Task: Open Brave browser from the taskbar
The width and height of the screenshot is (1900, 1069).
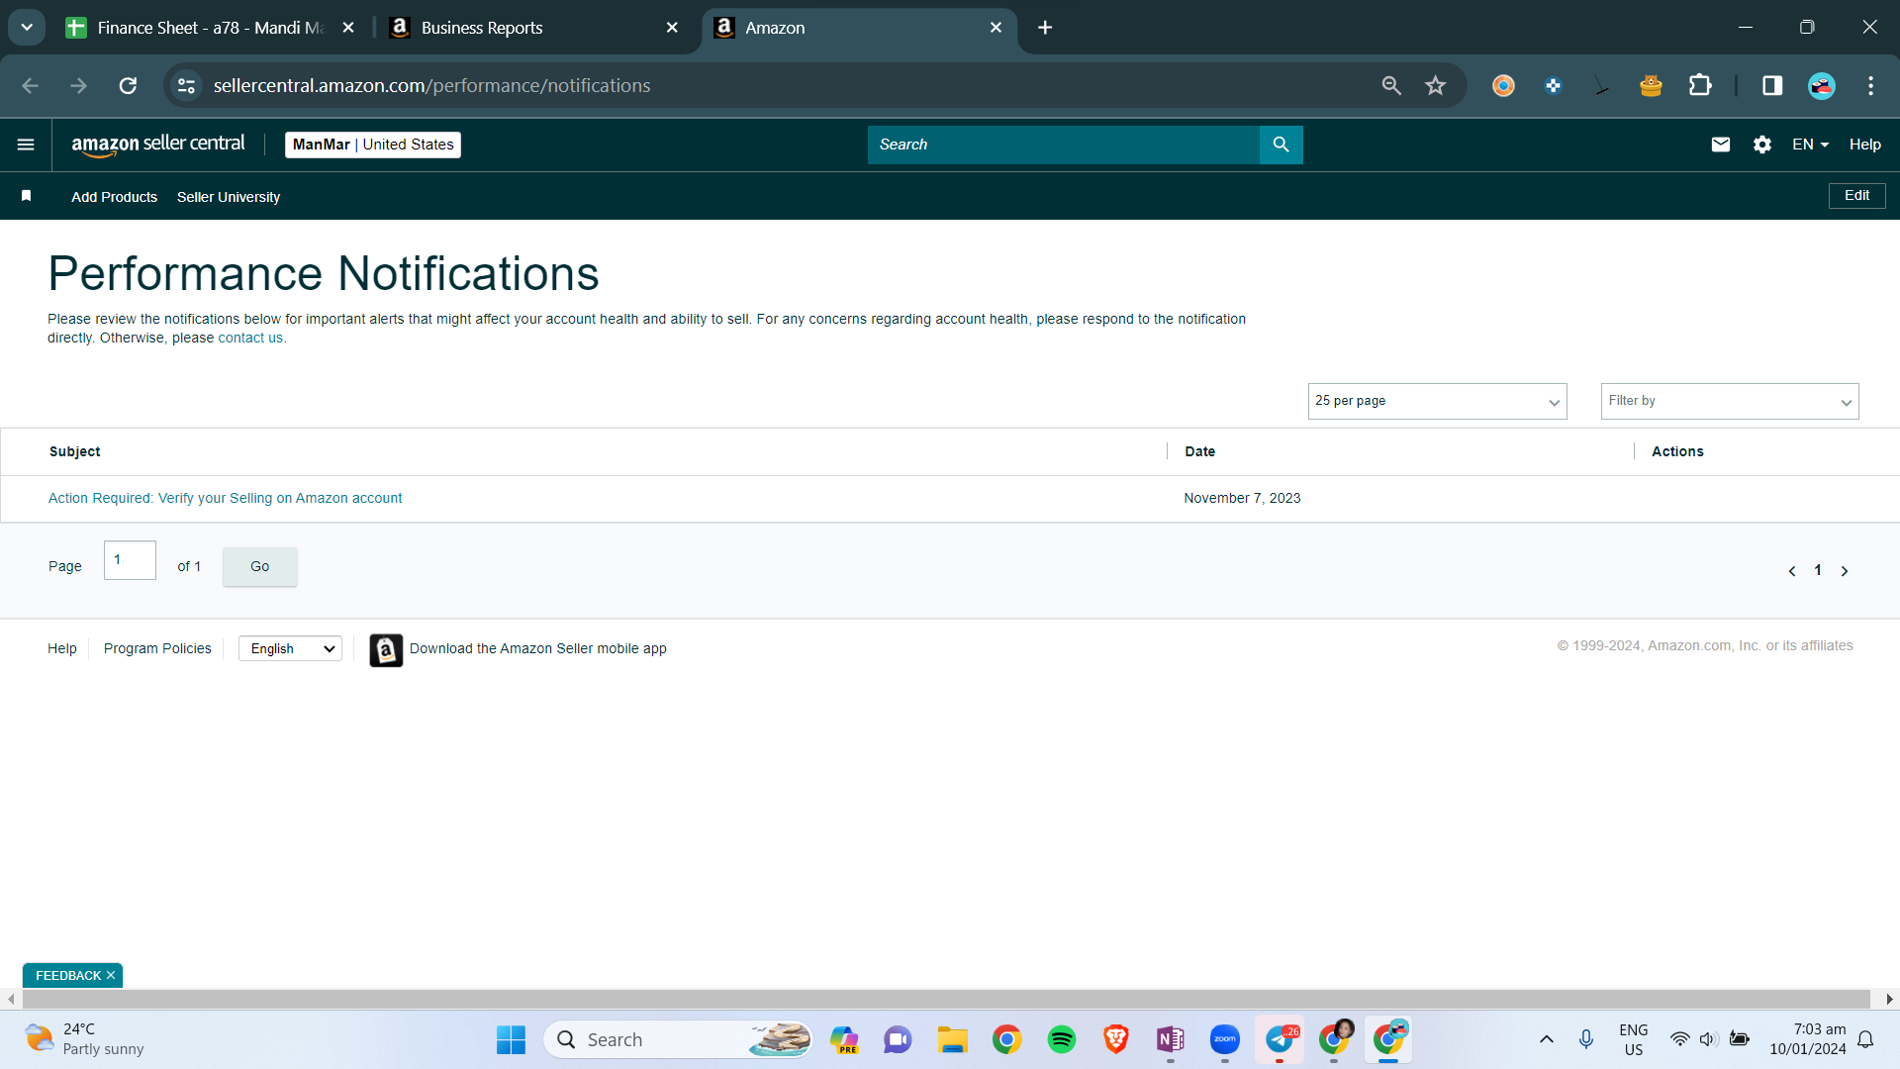Action: 1116,1039
